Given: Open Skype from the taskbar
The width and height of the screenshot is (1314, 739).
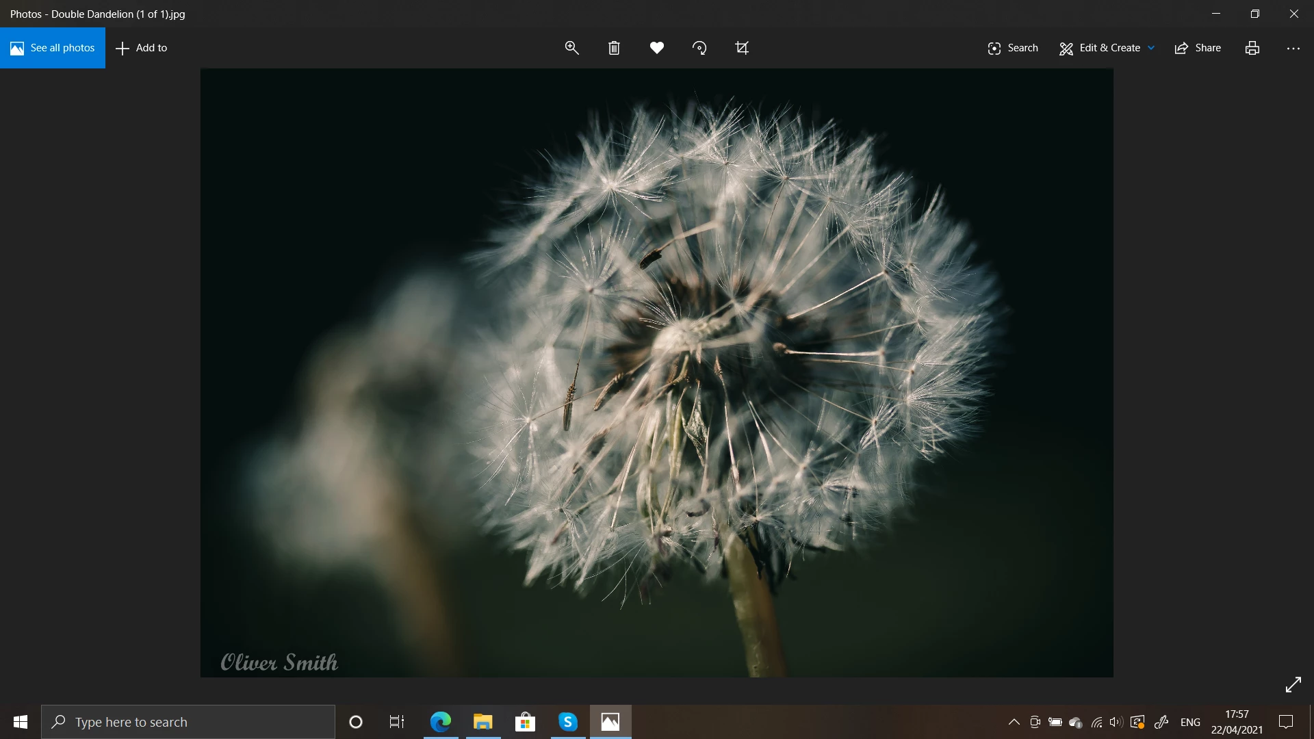Looking at the screenshot, I should coord(567,722).
